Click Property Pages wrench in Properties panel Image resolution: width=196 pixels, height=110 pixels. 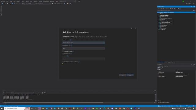click(x=162, y=68)
